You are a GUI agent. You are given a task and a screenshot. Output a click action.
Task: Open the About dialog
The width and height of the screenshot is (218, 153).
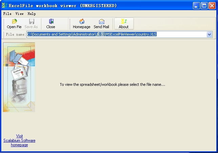[124, 24]
